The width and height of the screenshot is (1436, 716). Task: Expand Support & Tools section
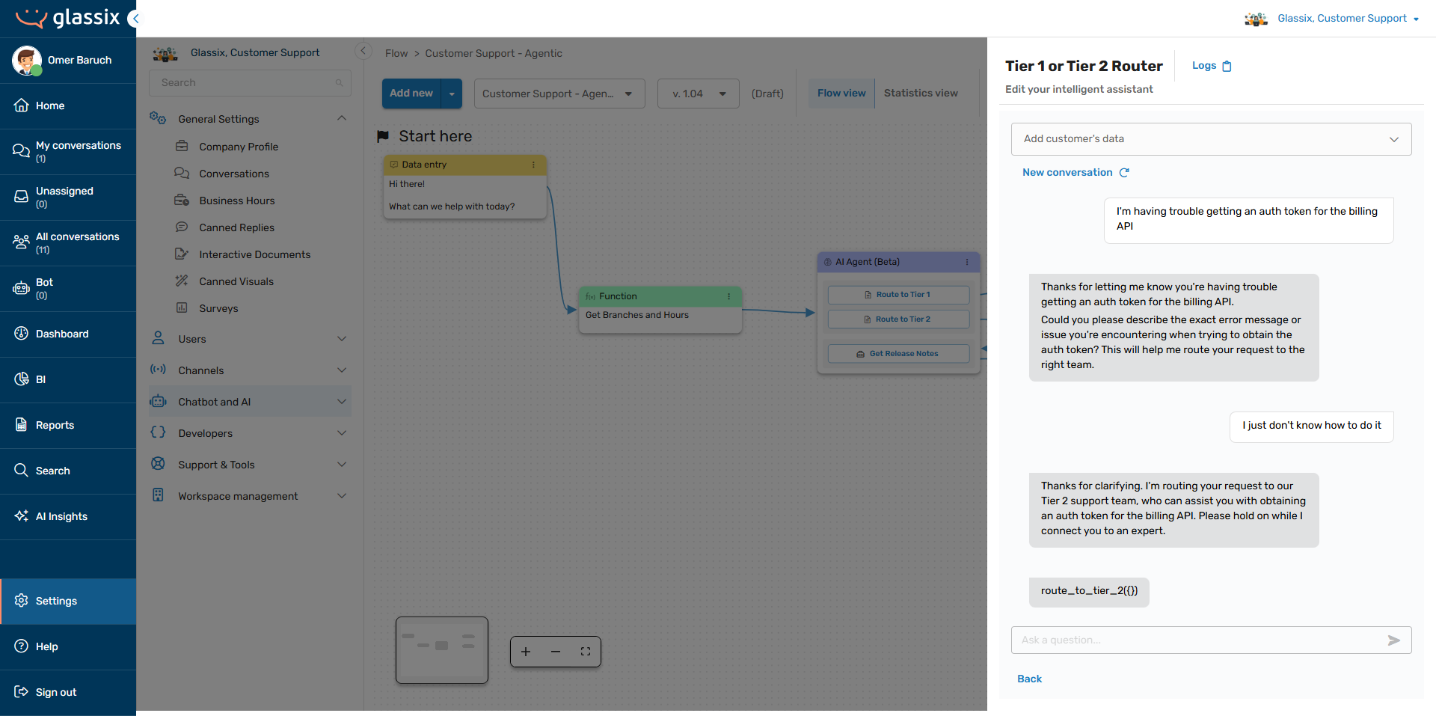[x=342, y=465]
